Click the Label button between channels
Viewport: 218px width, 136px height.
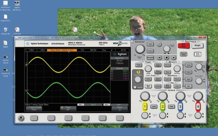click(x=154, y=107)
